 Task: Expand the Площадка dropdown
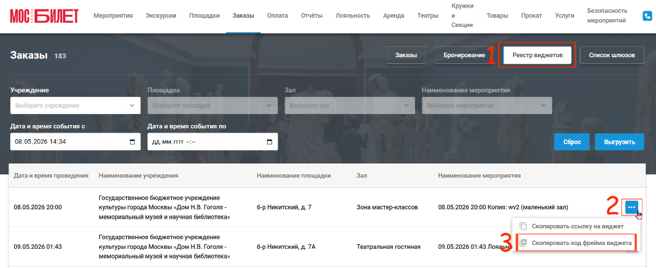(213, 106)
